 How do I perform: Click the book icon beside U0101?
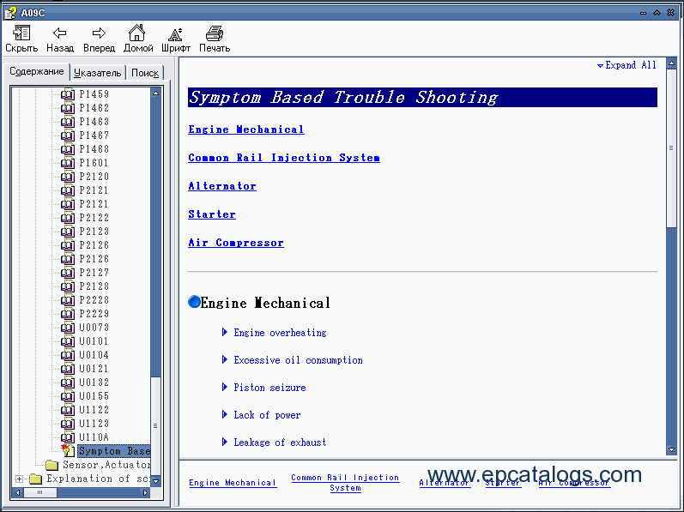click(68, 341)
